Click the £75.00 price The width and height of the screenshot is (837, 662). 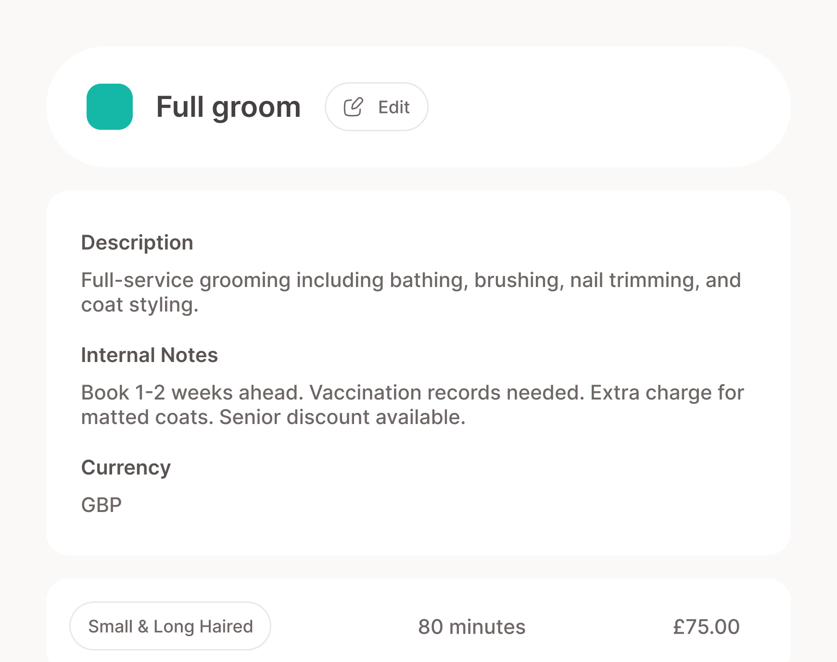pos(706,627)
